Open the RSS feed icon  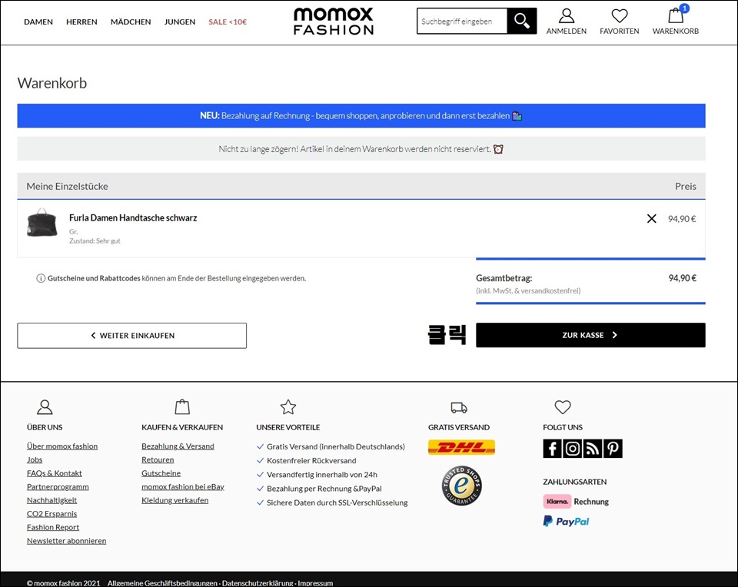(x=593, y=448)
